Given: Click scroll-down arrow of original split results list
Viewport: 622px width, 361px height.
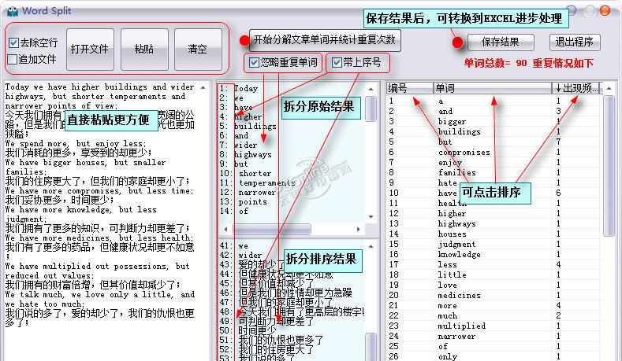Looking at the screenshot, I should [371, 216].
